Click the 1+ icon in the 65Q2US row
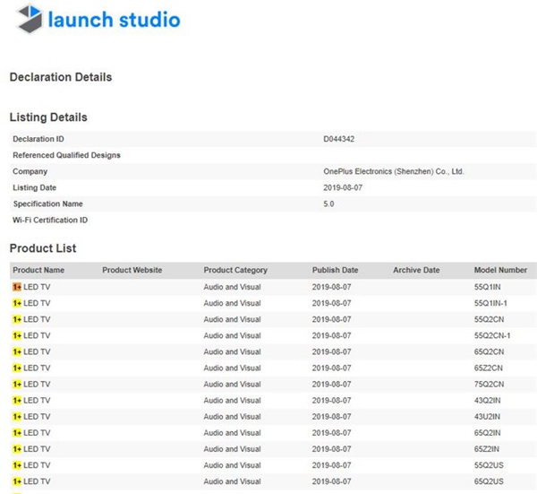Screen dimensions: 537x494 (x=17, y=481)
